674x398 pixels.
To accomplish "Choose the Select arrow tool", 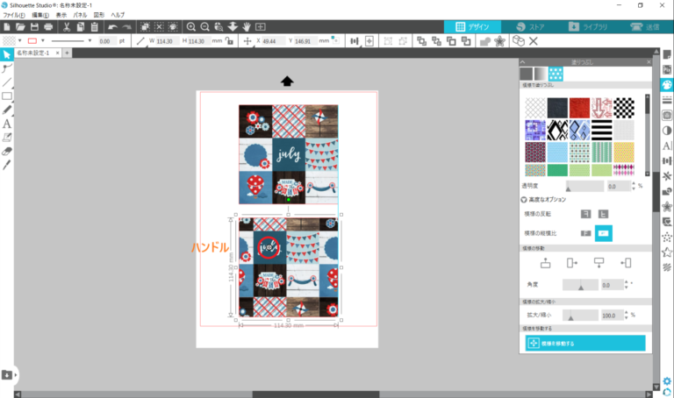I will tap(6, 54).
